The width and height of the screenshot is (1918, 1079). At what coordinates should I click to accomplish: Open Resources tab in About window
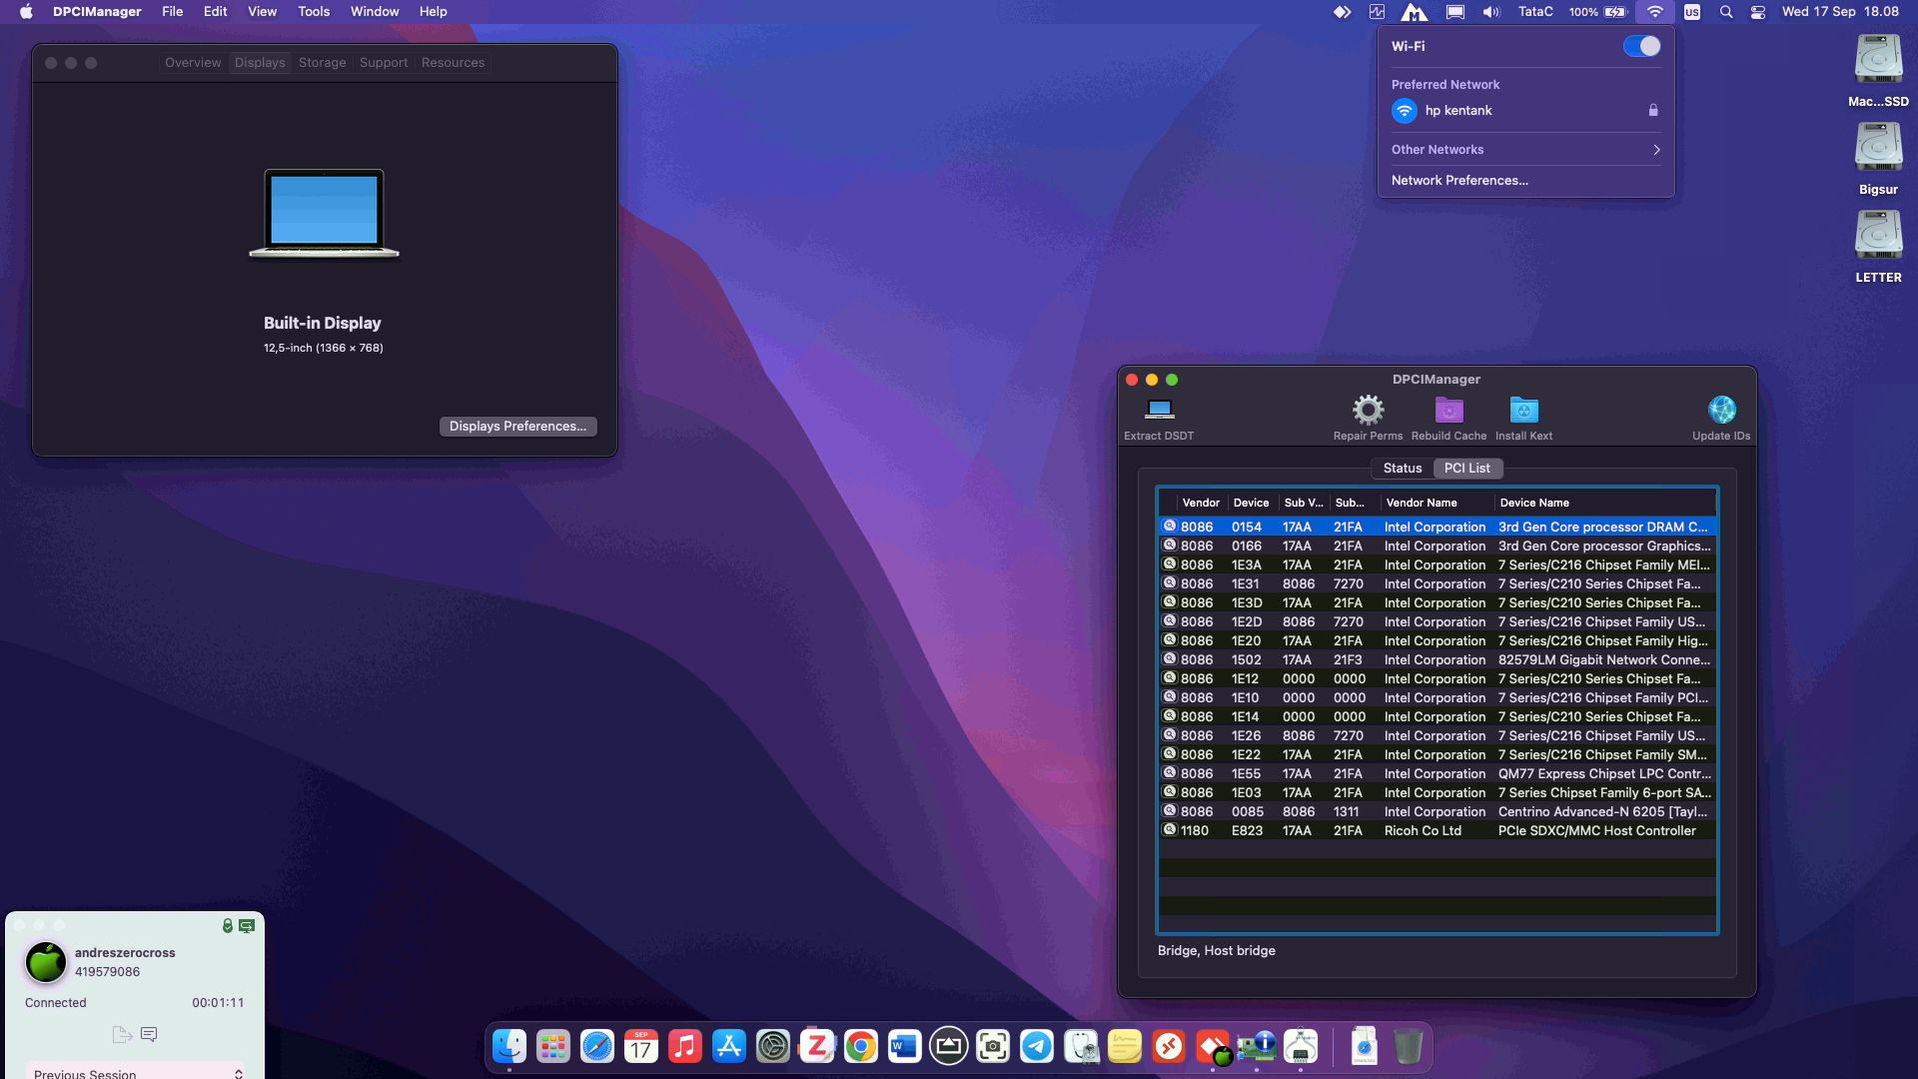pyautogui.click(x=453, y=62)
